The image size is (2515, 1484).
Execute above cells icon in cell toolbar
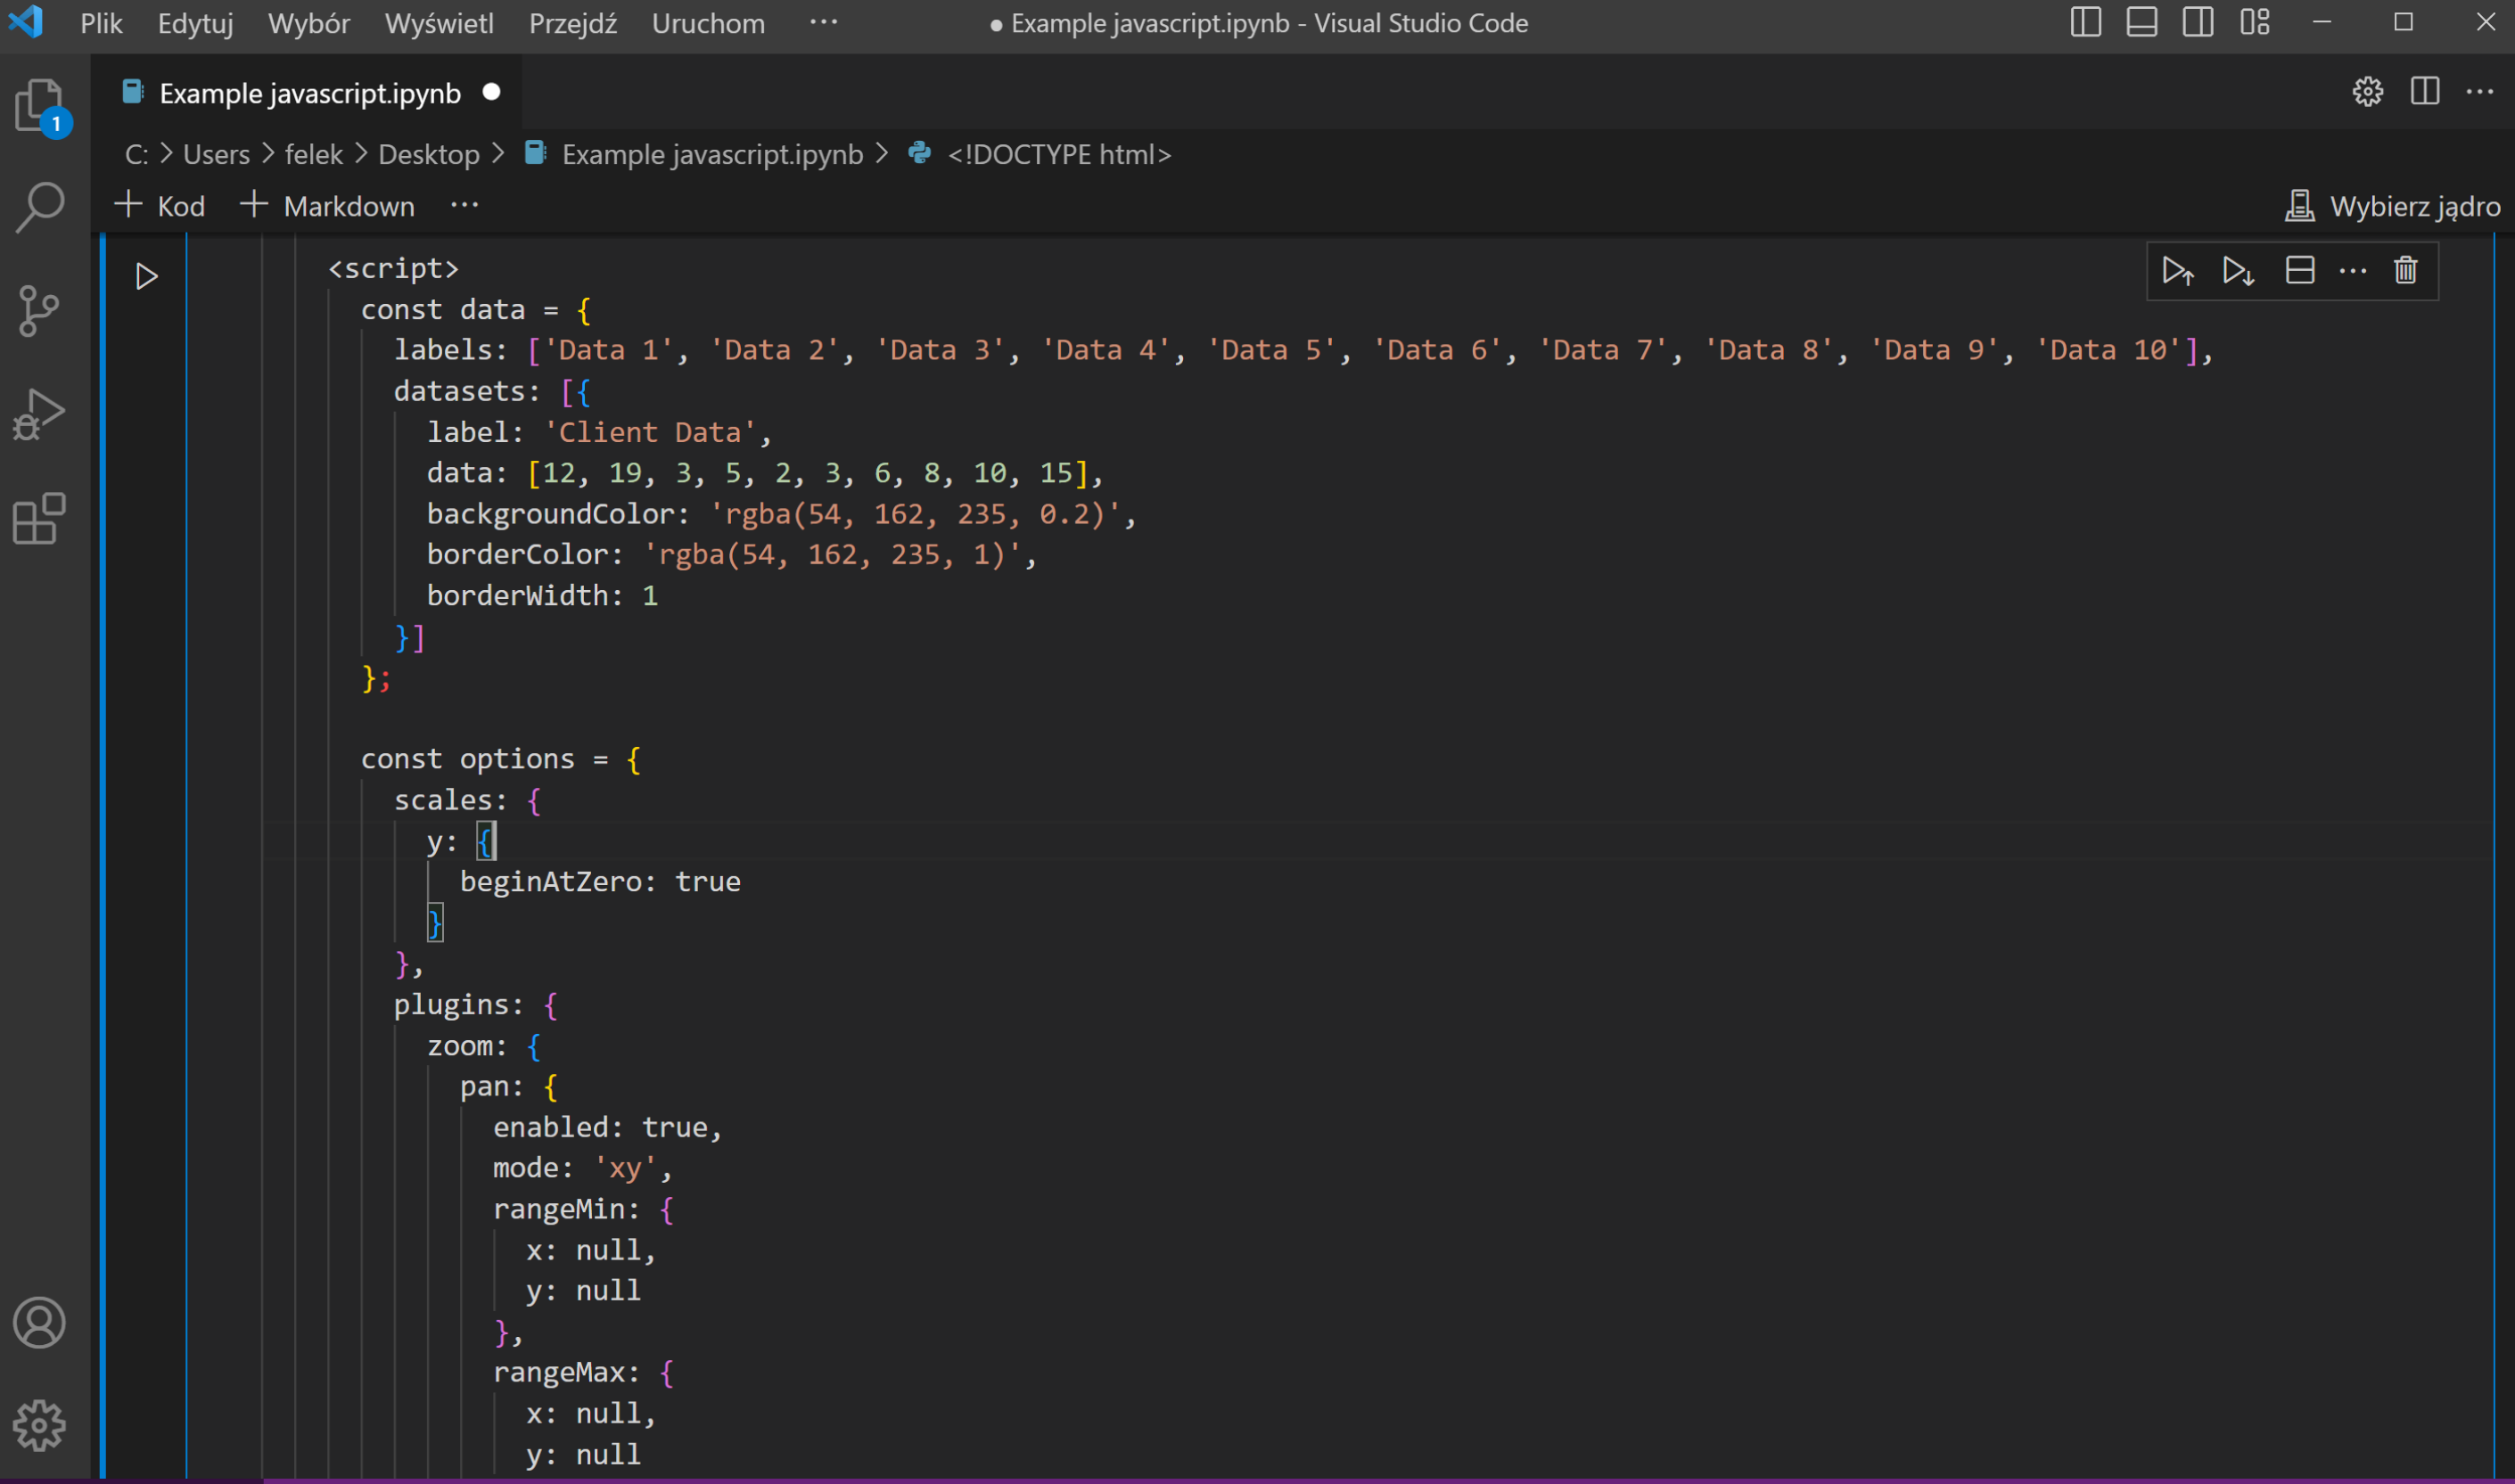[2177, 271]
